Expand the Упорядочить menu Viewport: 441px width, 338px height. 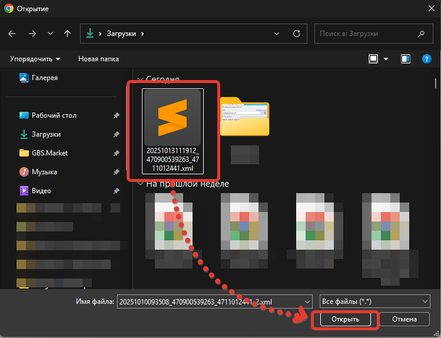click(35, 59)
